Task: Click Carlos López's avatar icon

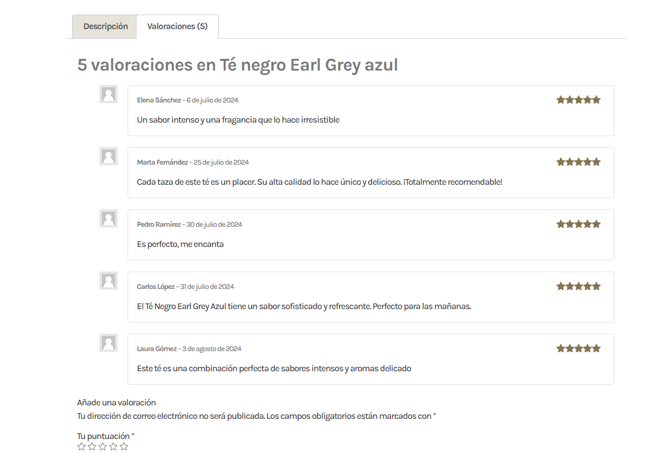Action: tap(108, 281)
